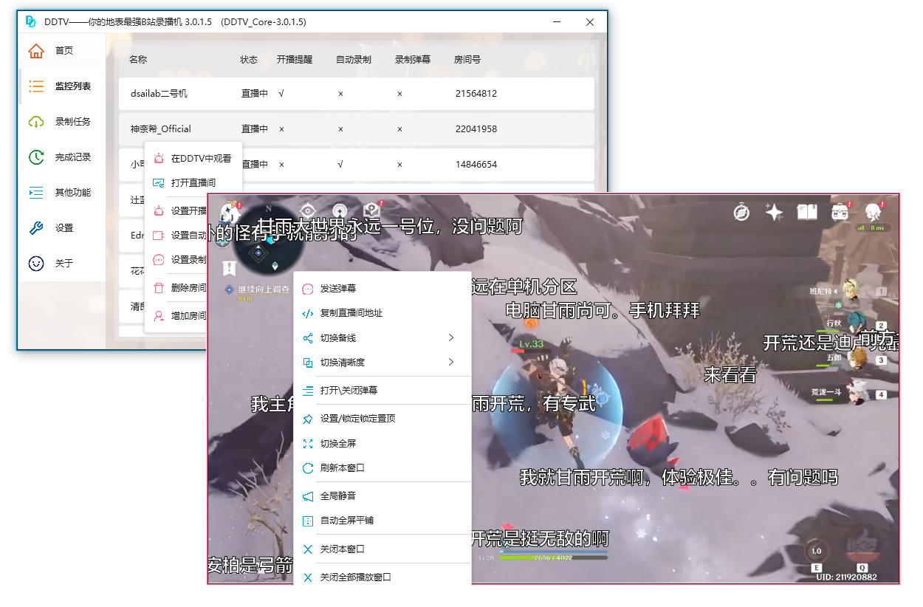Toggle 开播提醒 checkmark for dsailab二号机

tap(281, 94)
